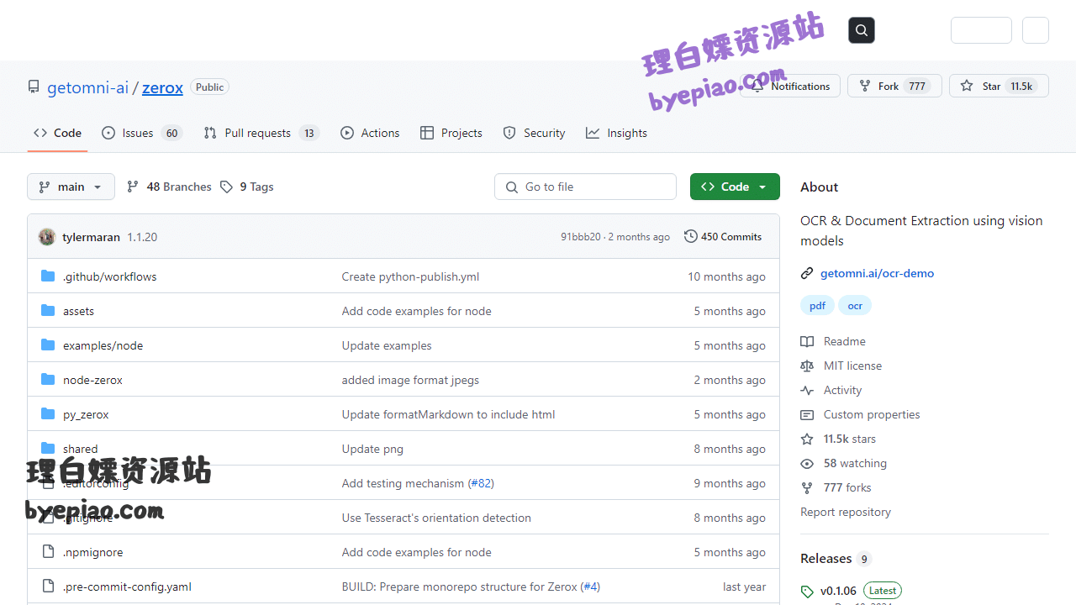Open the Issues tab
The height and width of the screenshot is (605, 1076).
[x=141, y=133]
